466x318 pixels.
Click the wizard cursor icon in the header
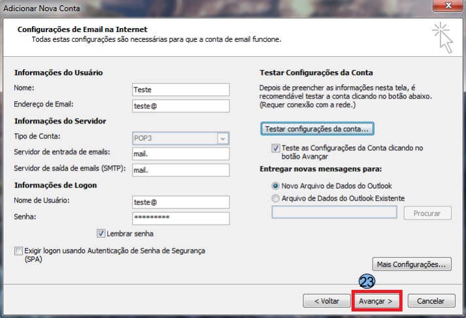coord(442,37)
